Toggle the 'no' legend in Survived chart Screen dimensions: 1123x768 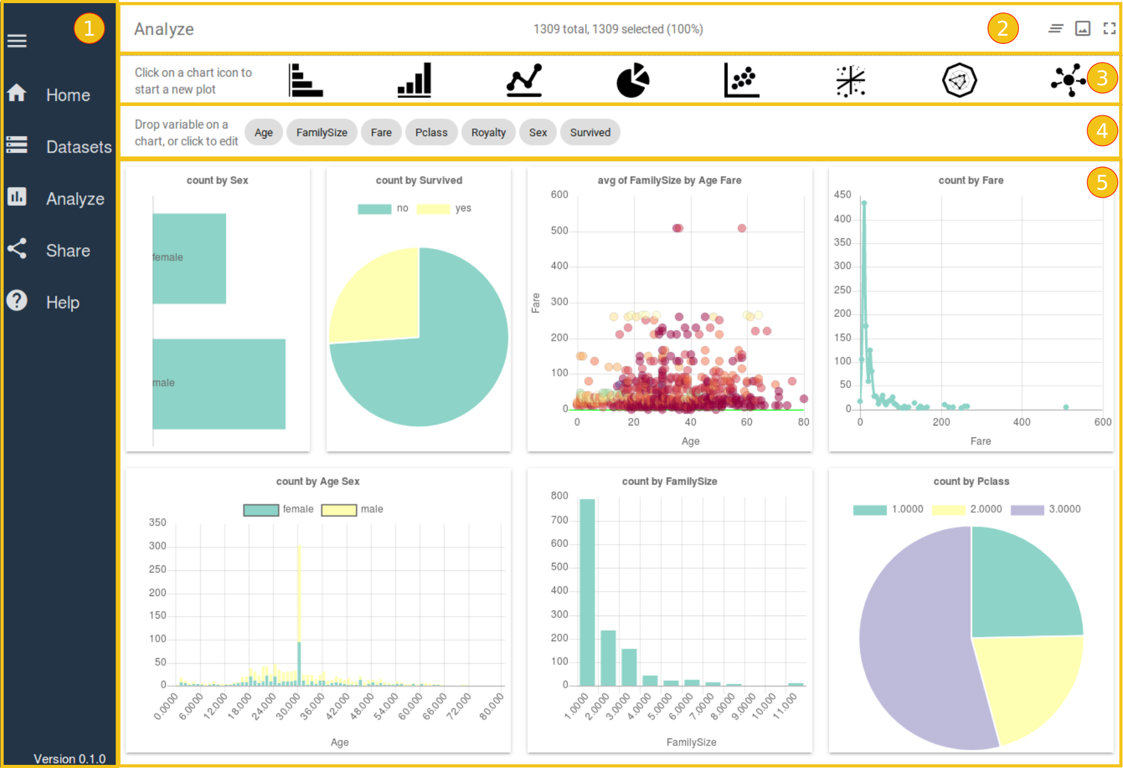pos(383,208)
